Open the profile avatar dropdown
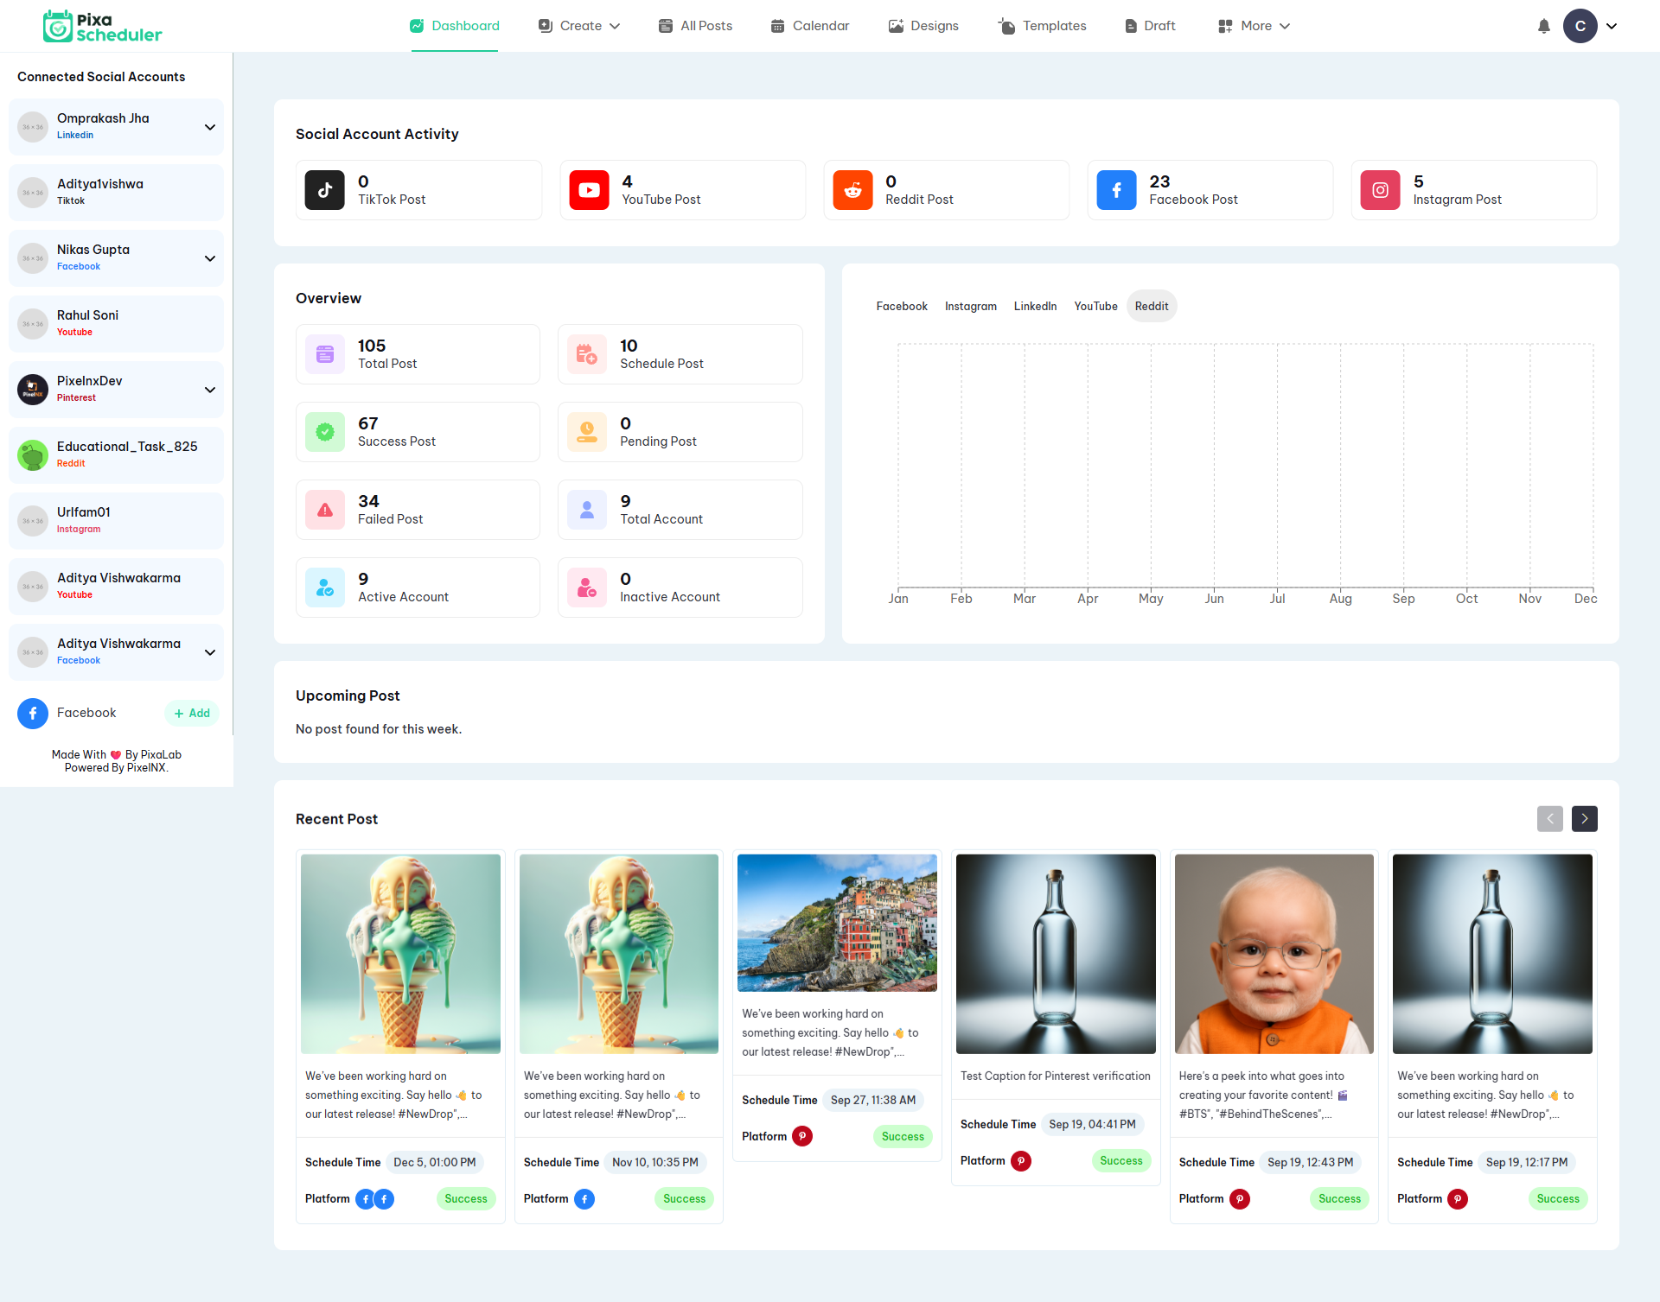Image resolution: width=1660 pixels, height=1302 pixels. tap(1591, 26)
